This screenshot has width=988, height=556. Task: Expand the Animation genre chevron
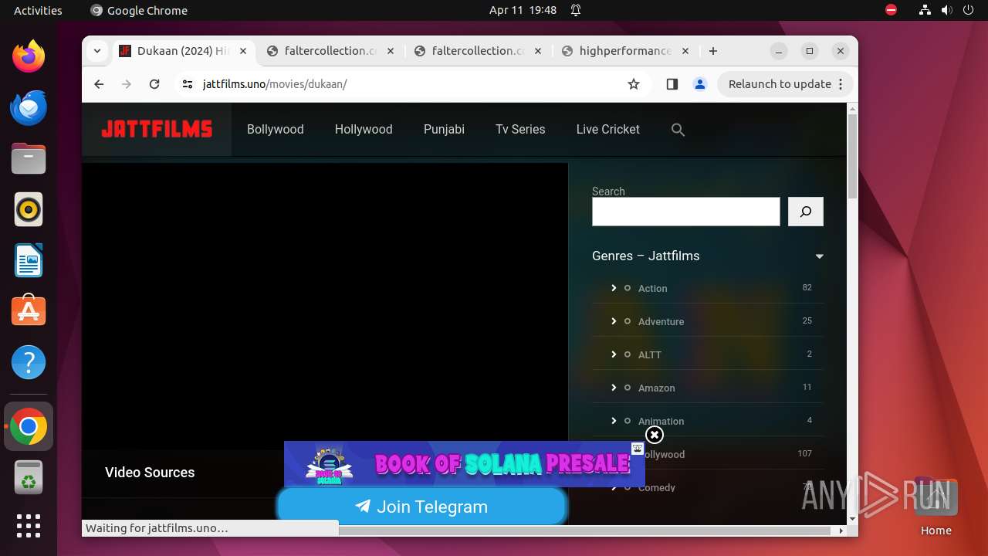pyautogui.click(x=614, y=421)
